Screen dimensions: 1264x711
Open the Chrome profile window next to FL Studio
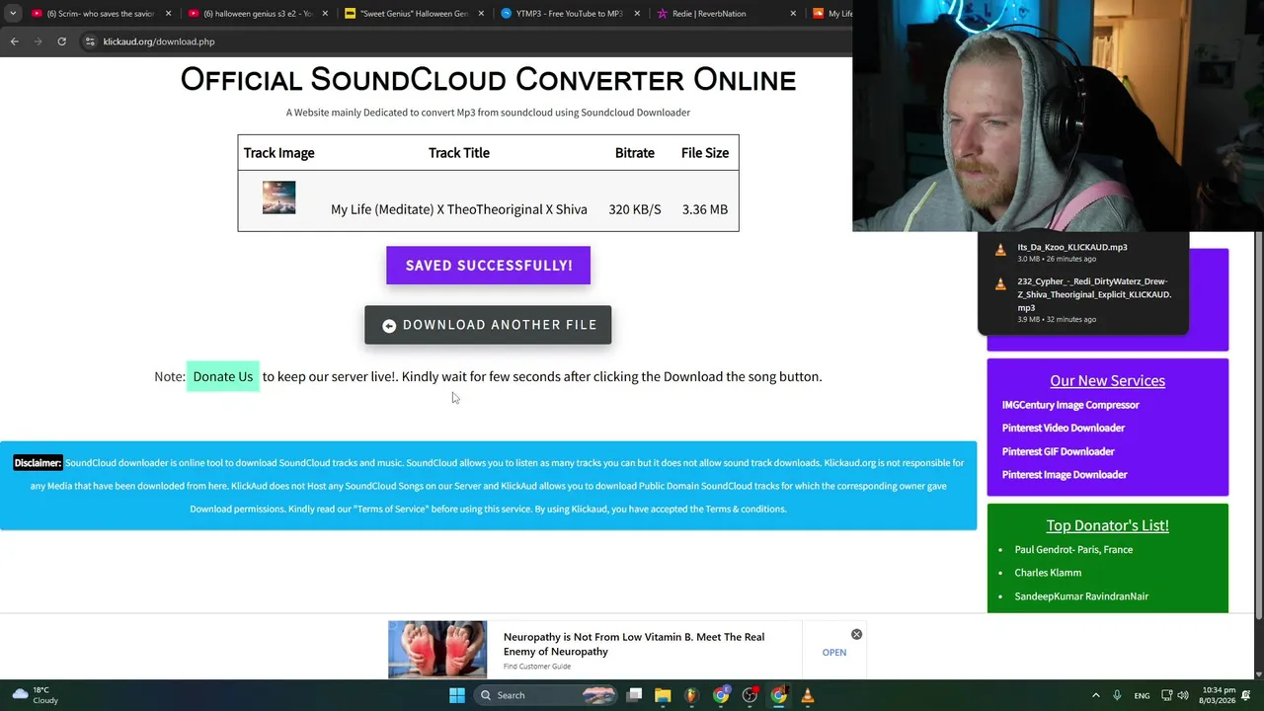pyautogui.click(x=721, y=695)
